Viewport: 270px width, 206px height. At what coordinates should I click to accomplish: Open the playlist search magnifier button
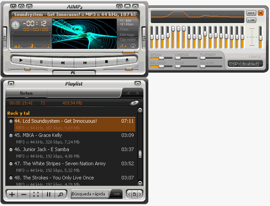(61, 194)
